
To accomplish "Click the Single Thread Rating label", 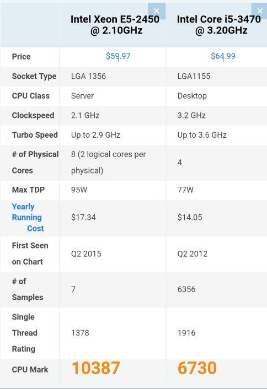I will 24,333.
